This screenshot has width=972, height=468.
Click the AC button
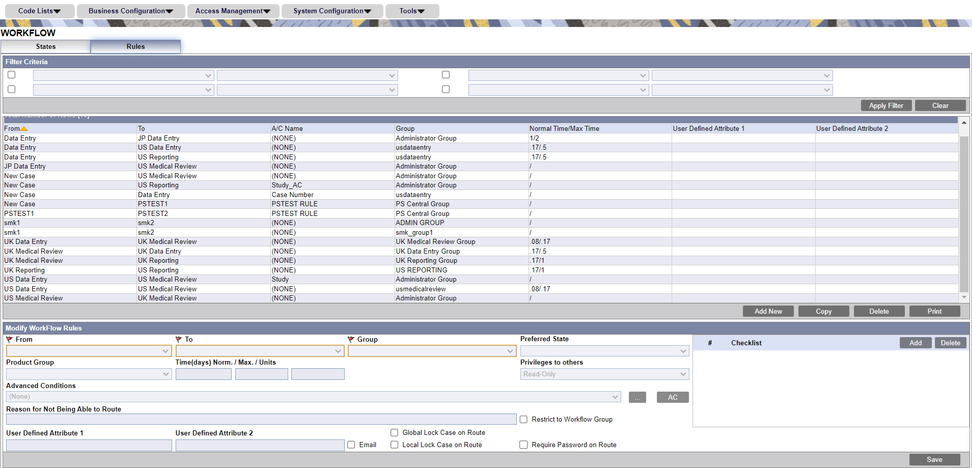point(672,397)
